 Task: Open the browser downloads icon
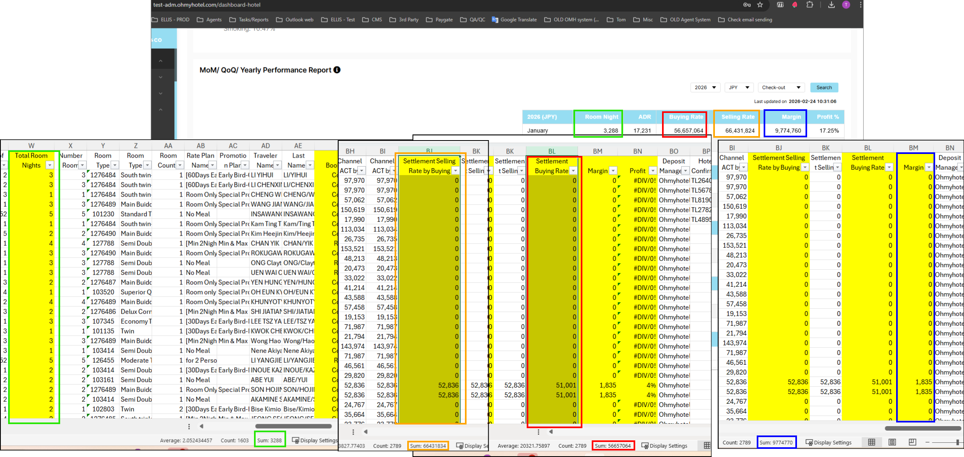point(832,5)
